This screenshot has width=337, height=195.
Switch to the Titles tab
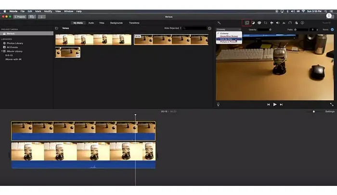[x=102, y=23]
